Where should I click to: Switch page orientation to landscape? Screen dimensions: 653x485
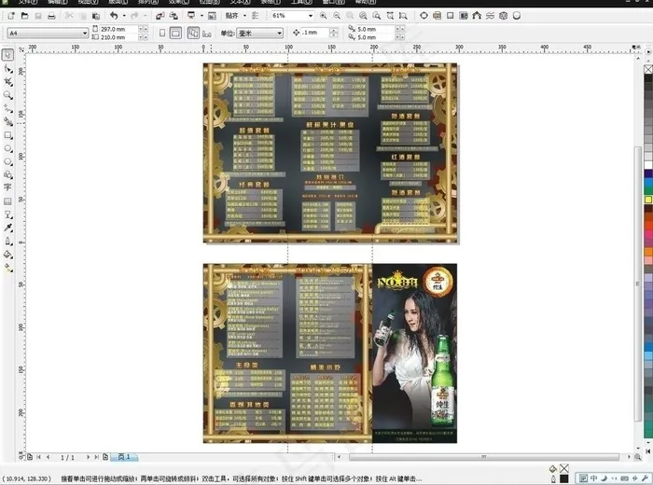click(175, 33)
